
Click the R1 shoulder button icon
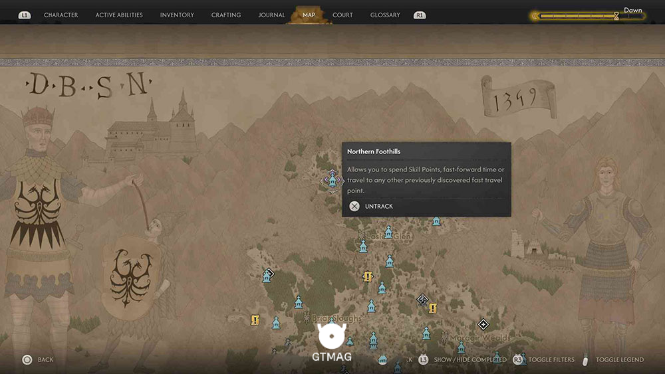420,15
